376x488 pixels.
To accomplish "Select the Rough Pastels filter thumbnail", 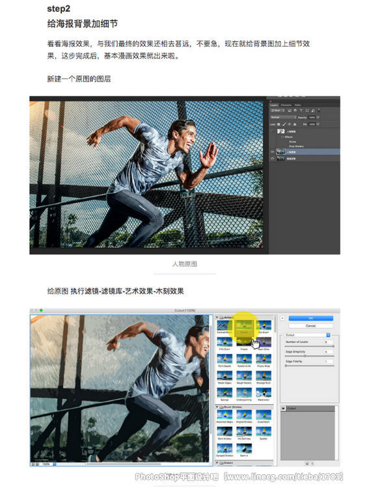I will click(x=244, y=375).
